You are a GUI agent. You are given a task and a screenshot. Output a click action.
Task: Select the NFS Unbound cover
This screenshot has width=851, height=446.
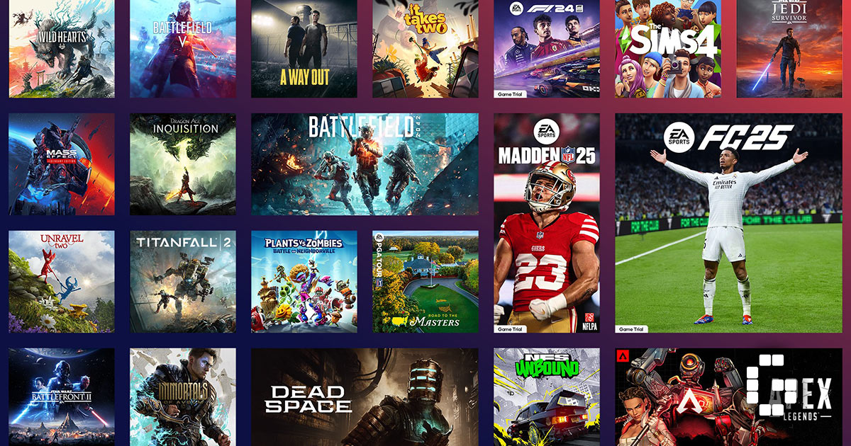[x=547, y=397]
